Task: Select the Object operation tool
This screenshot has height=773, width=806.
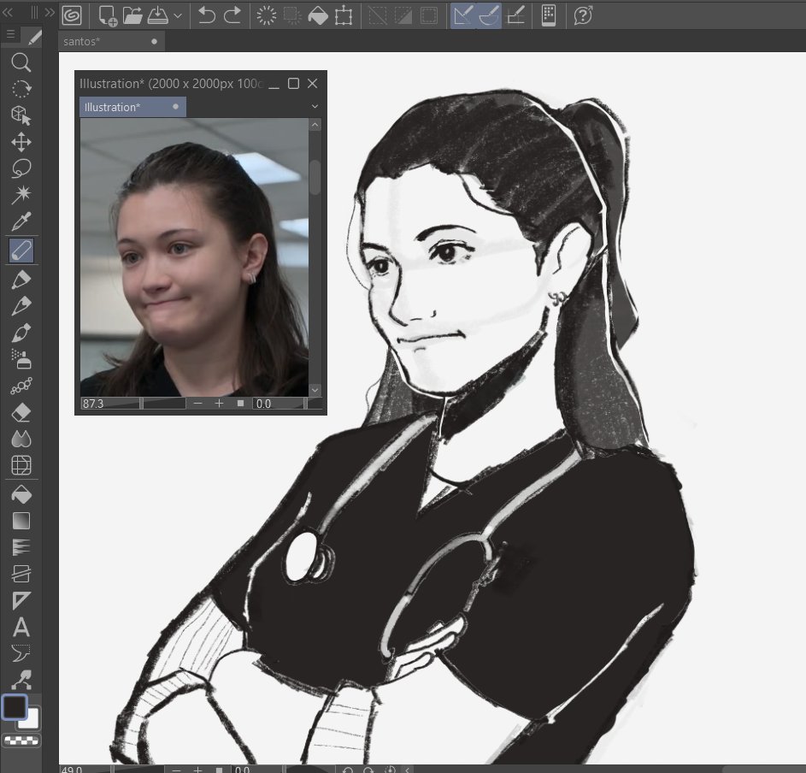Action: [21, 115]
